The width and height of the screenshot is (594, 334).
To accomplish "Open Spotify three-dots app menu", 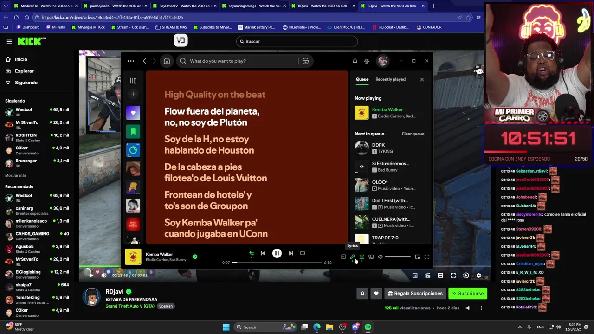I will [131, 61].
